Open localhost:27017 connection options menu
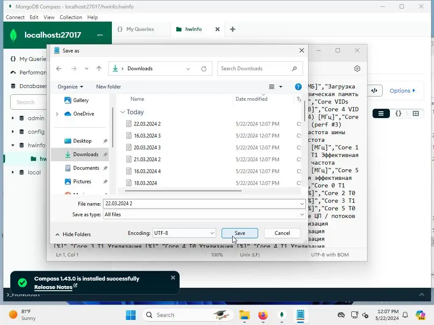Viewport: 434px width, 325px height. click(x=100, y=35)
